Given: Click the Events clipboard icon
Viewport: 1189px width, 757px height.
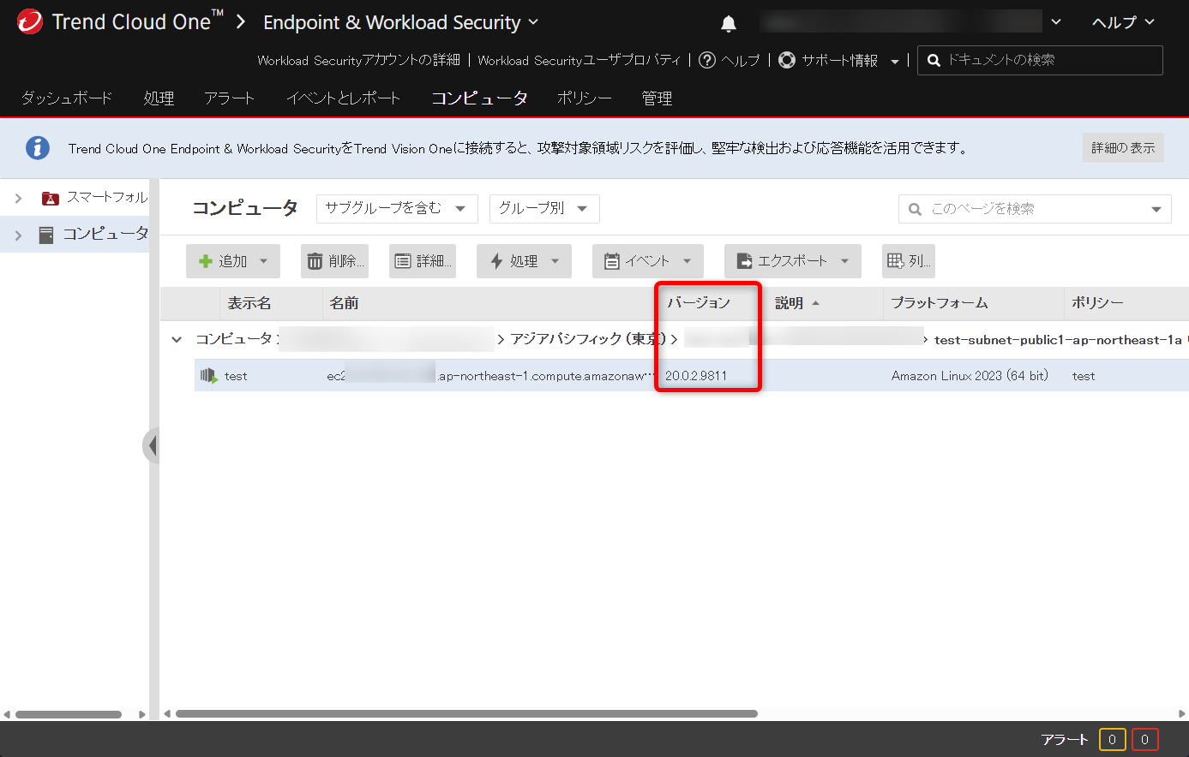Looking at the screenshot, I should [x=612, y=261].
